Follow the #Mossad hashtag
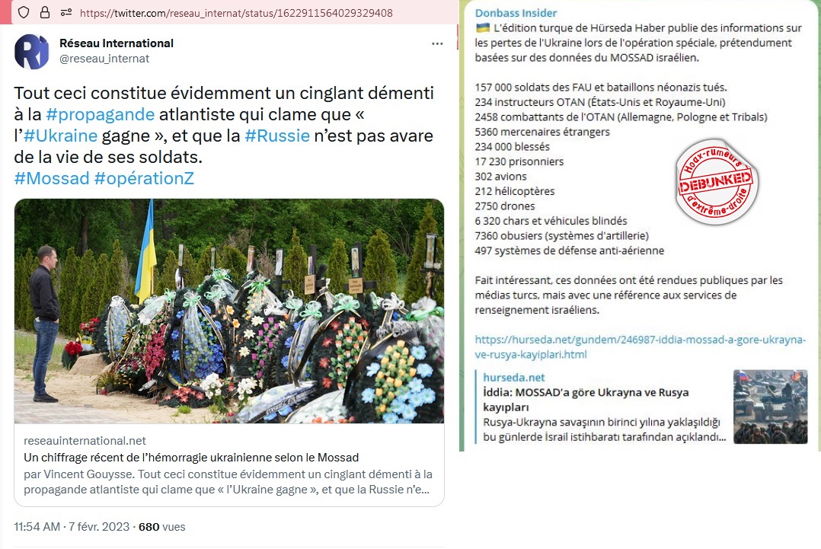Viewport: 821px width, 549px height. (x=52, y=178)
